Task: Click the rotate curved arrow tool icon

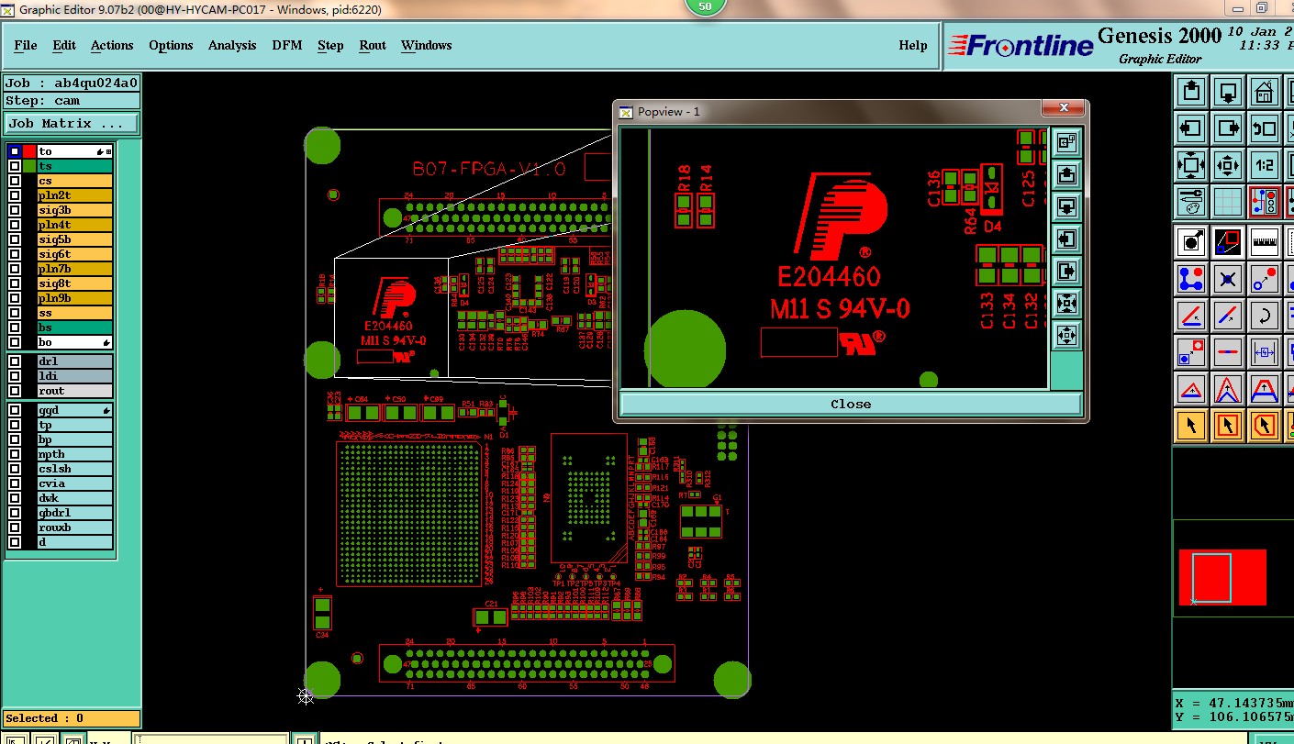Action: pos(1265,315)
